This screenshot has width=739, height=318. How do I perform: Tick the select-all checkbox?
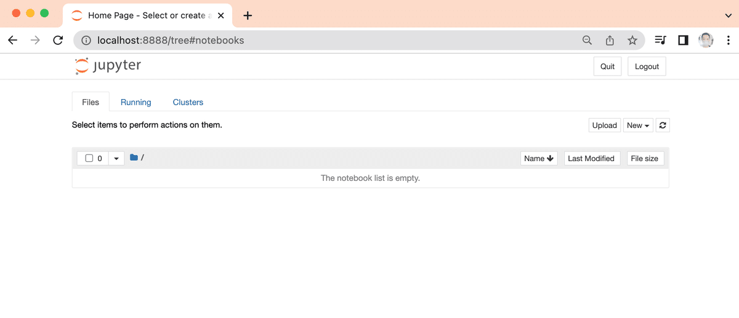click(89, 158)
